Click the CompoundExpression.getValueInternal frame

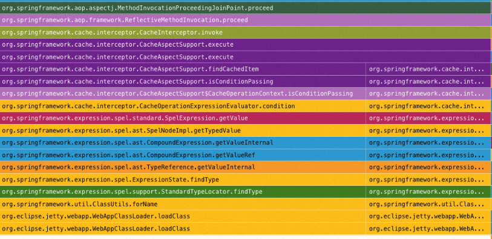point(183,143)
